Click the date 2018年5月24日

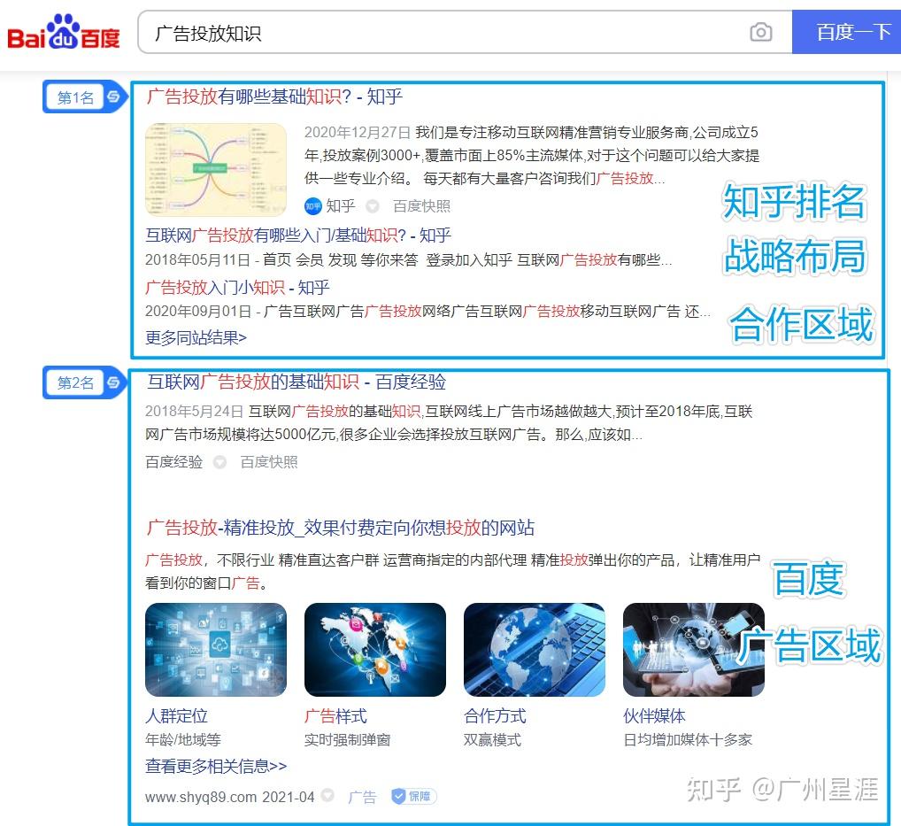[194, 412]
